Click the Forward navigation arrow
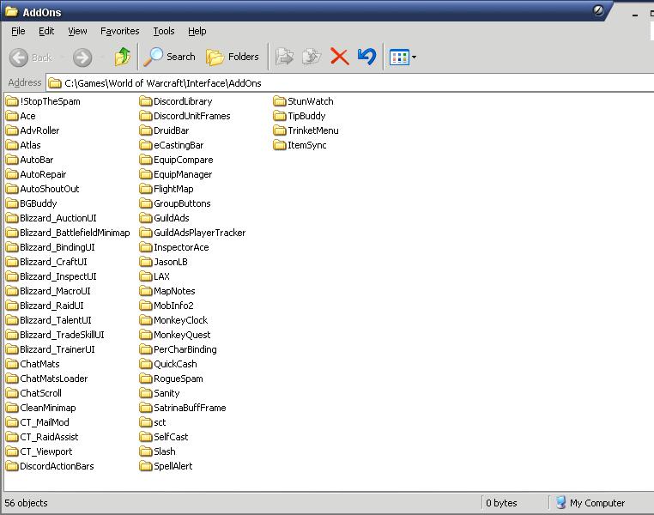 (x=82, y=58)
